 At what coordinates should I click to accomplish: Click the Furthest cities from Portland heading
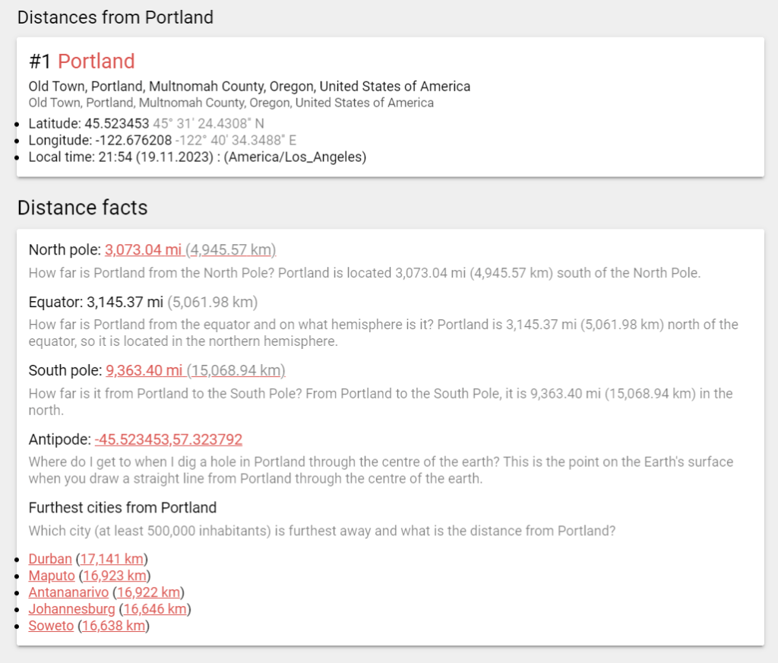tap(122, 508)
